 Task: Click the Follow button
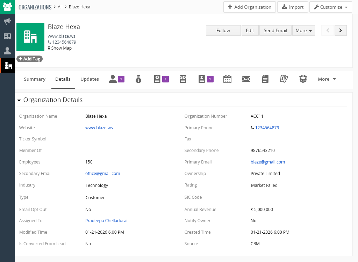(x=223, y=30)
